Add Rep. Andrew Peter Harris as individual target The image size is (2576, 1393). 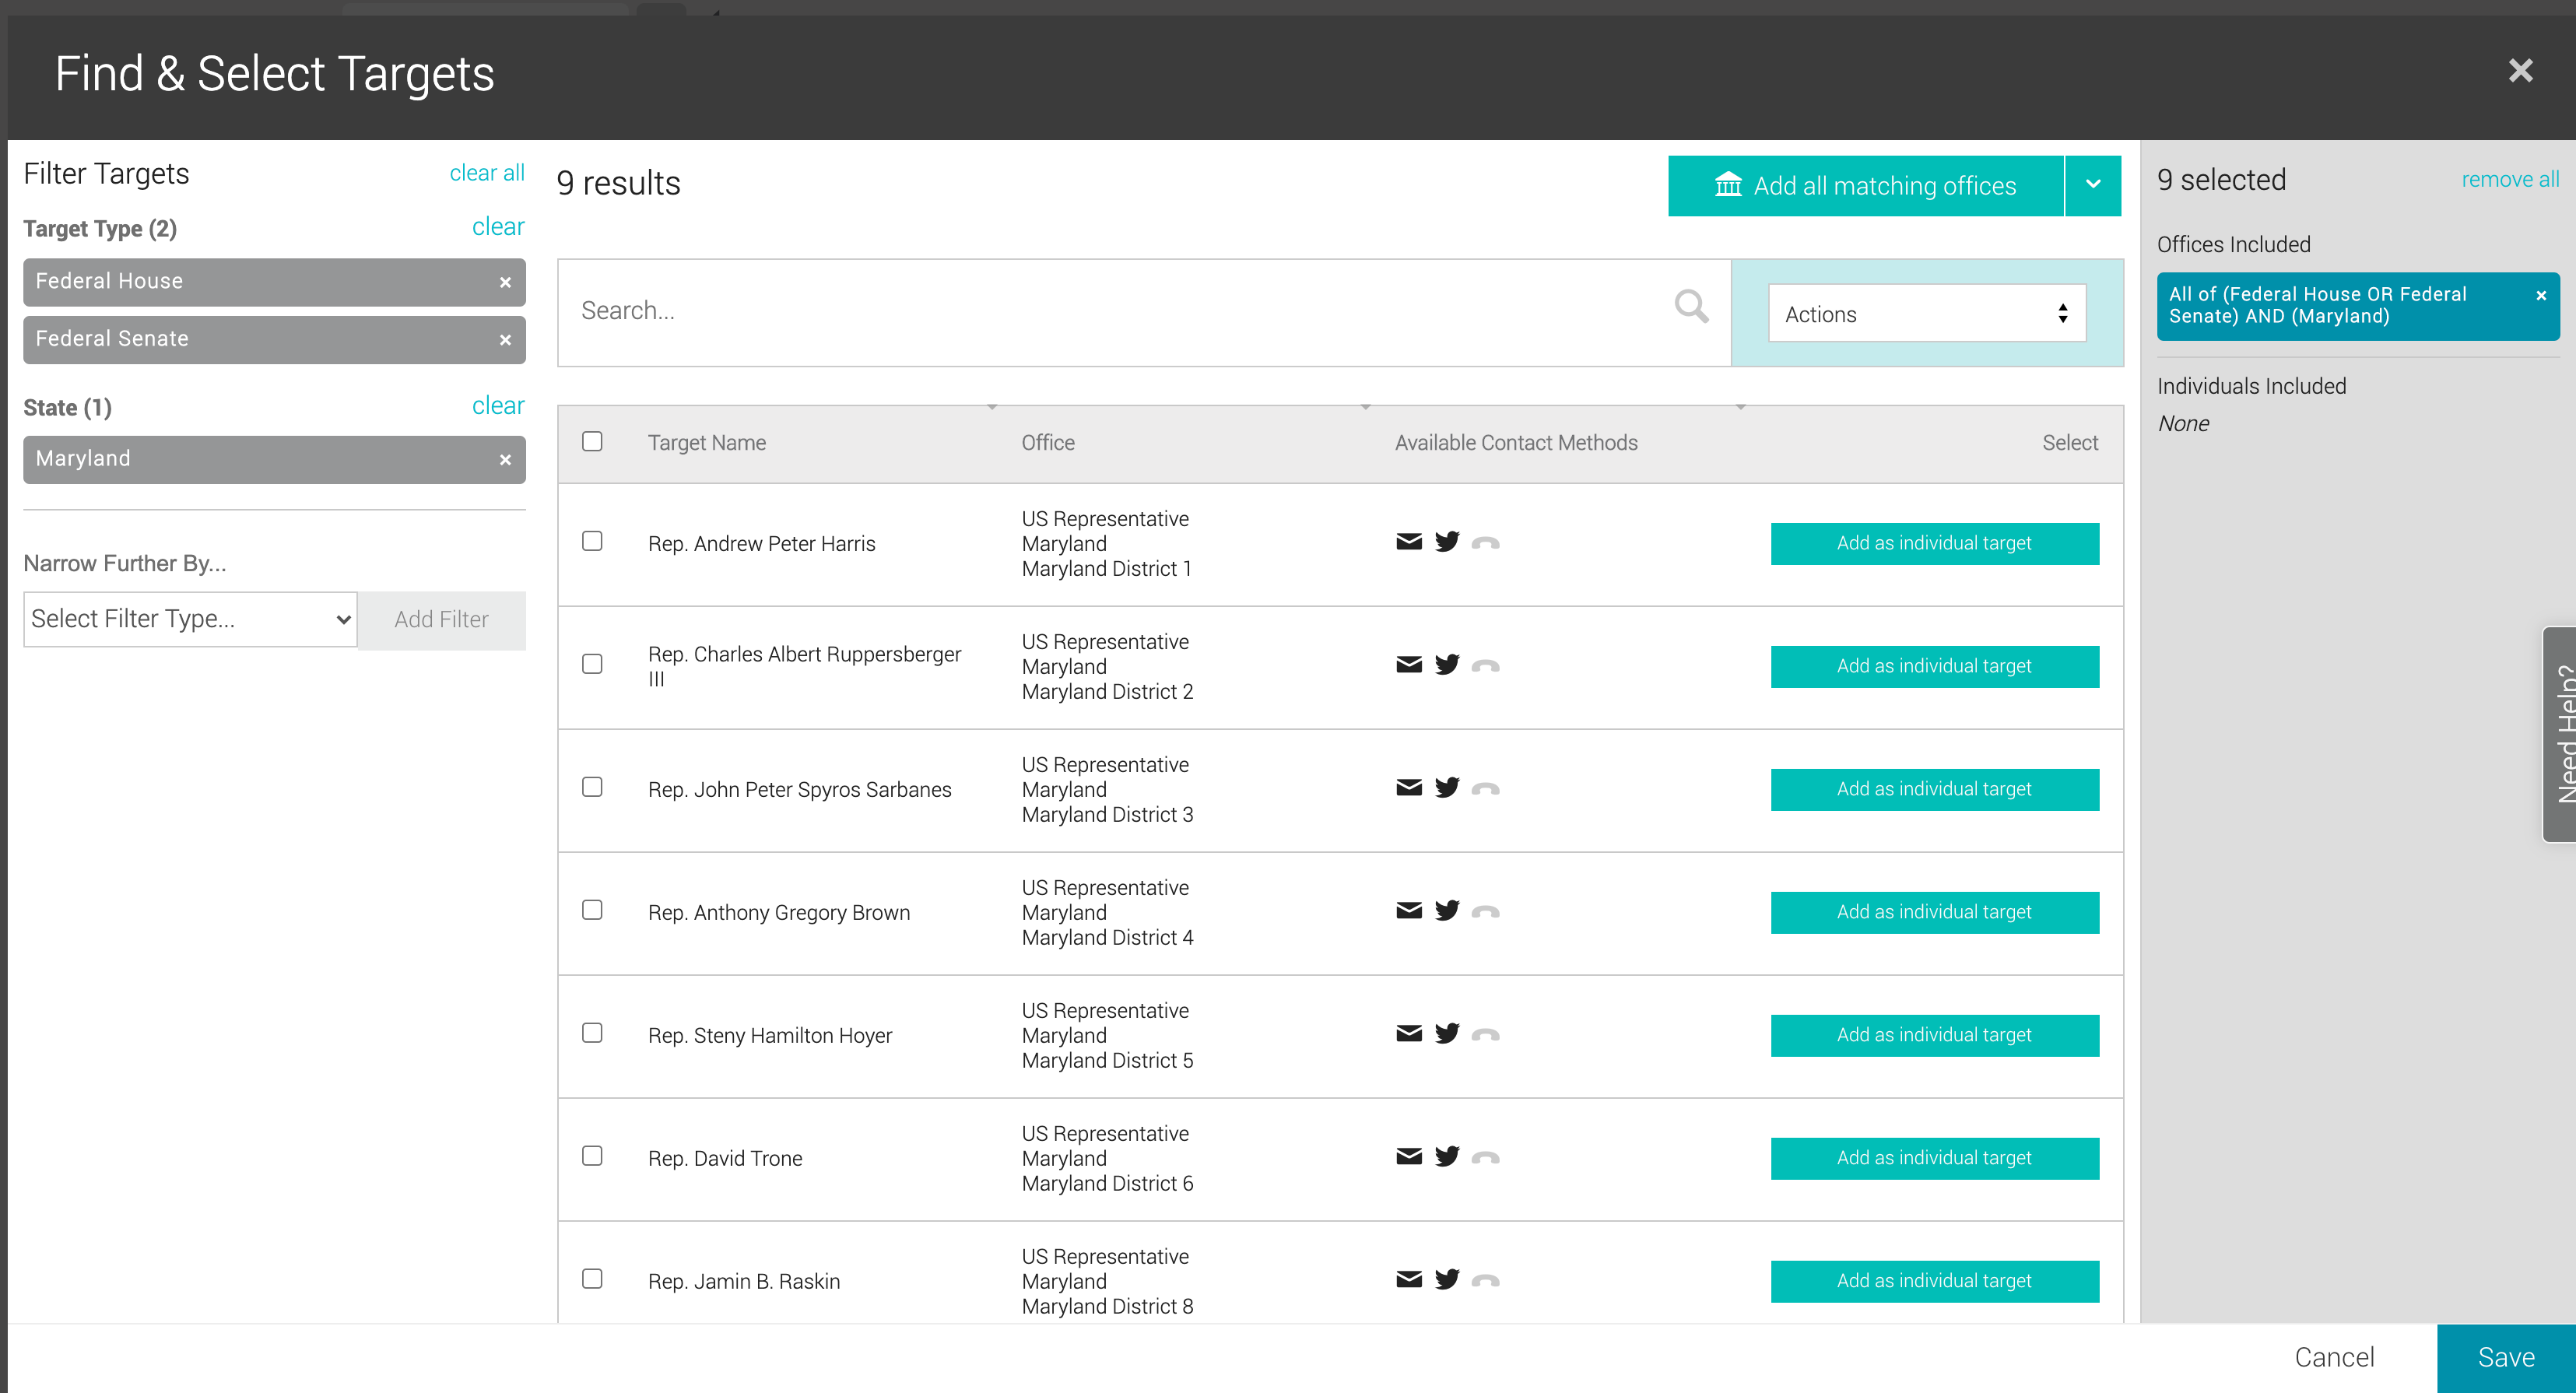[x=1934, y=543]
